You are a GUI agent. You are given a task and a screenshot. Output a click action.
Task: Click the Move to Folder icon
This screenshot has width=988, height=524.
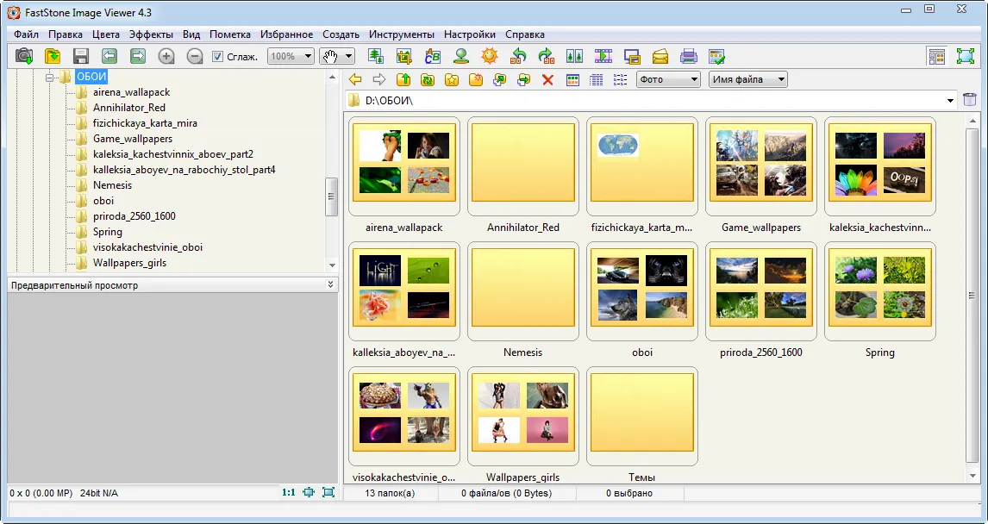pos(523,79)
